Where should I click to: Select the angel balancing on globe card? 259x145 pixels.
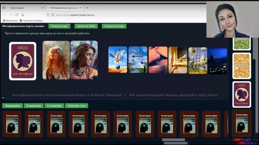click(x=118, y=60)
